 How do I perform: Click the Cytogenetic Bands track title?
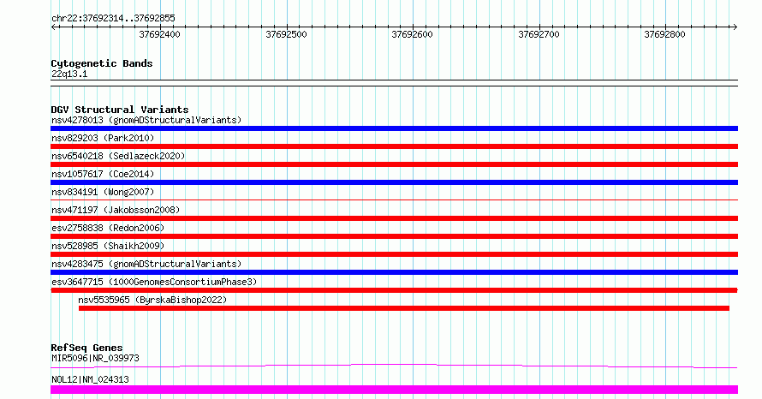(x=102, y=63)
